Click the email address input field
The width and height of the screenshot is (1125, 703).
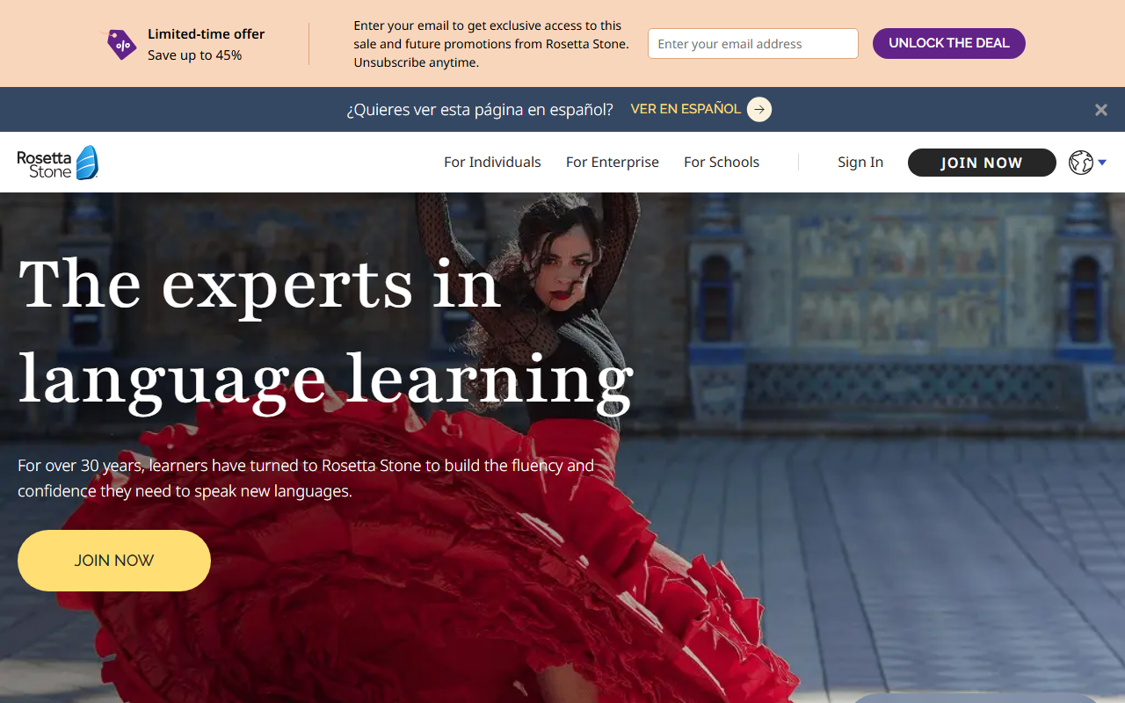(753, 44)
